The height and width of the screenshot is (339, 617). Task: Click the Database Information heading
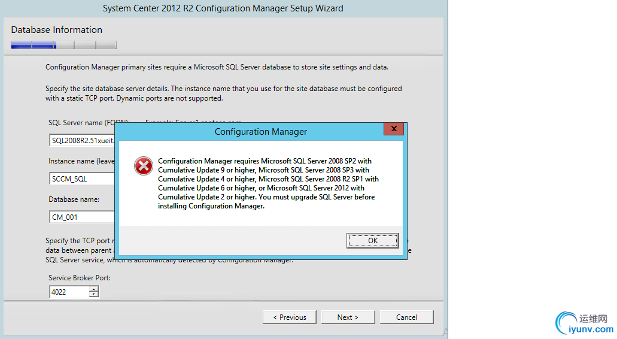point(57,30)
